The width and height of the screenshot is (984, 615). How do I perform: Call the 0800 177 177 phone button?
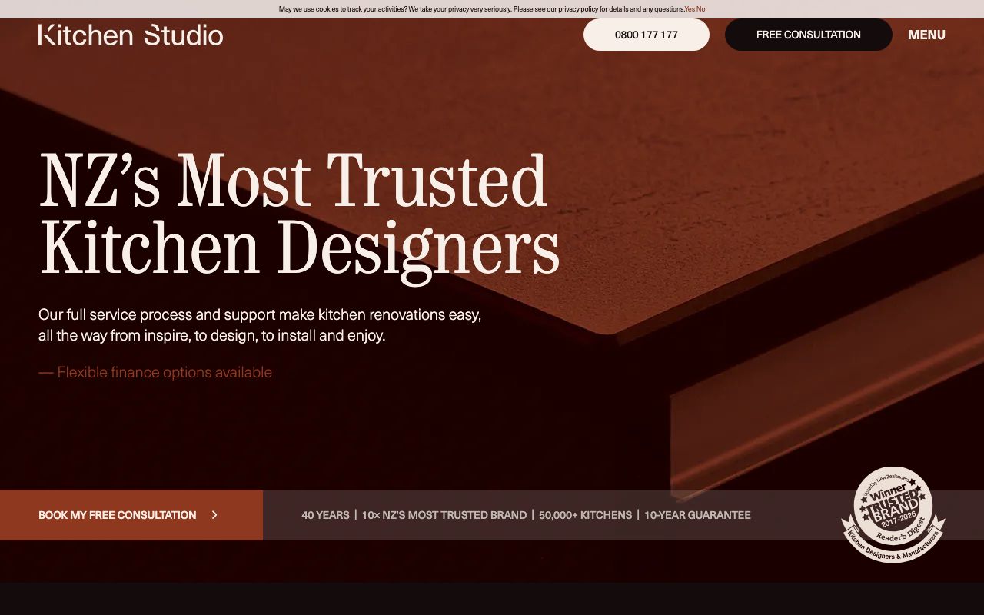(647, 35)
